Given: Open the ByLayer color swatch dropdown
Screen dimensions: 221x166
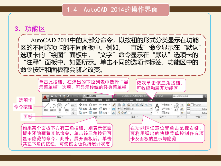Looking at the screenshot, I should point(198,105).
